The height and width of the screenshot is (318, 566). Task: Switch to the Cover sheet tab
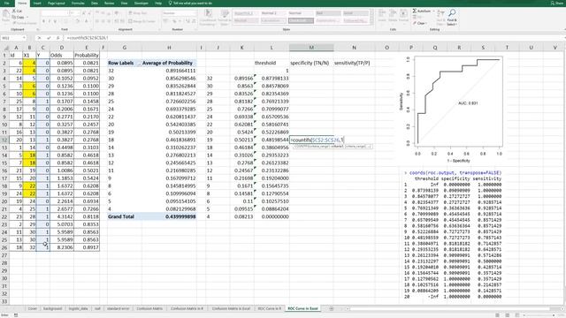click(33, 308)
